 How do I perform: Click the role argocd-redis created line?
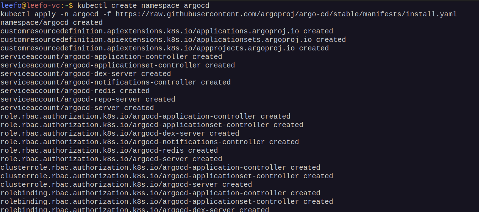tap(109, 151)
